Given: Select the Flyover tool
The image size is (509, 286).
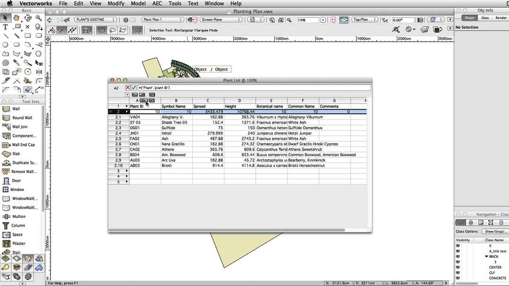Looking at the screenshot, I should (28, 18).
